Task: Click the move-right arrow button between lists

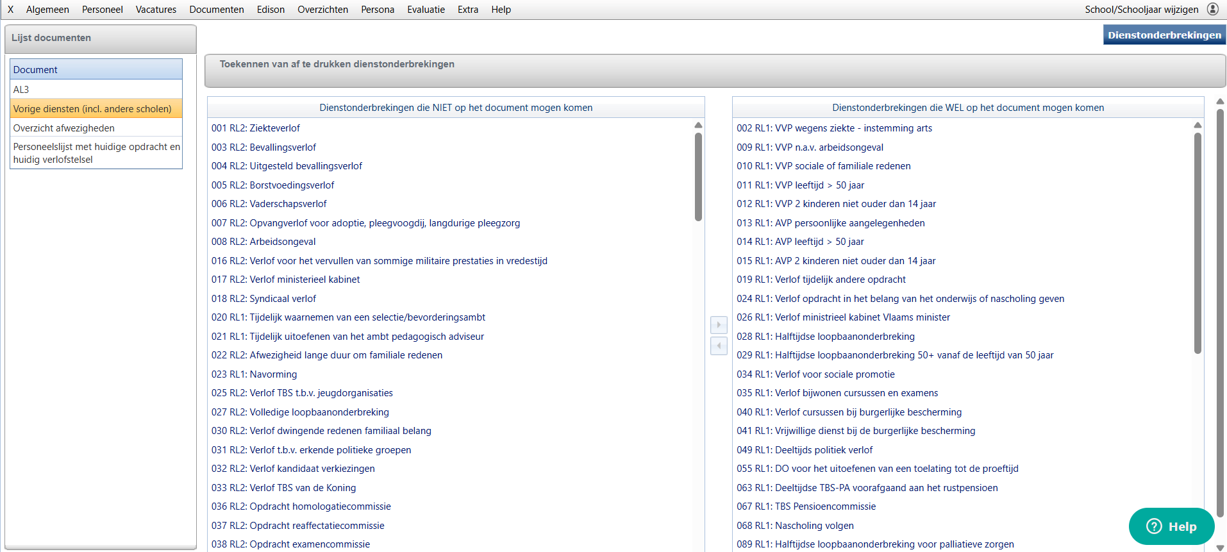Action: tap(719, 325)
